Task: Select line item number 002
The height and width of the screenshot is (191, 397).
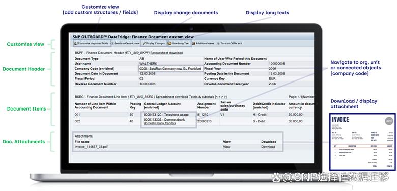Action: [77, 121]
